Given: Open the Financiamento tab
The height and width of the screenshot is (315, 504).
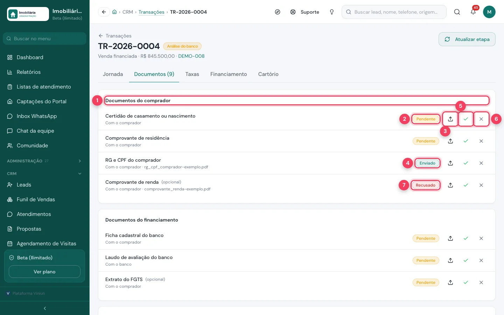Looking at the screenshot, I should 229,74.
